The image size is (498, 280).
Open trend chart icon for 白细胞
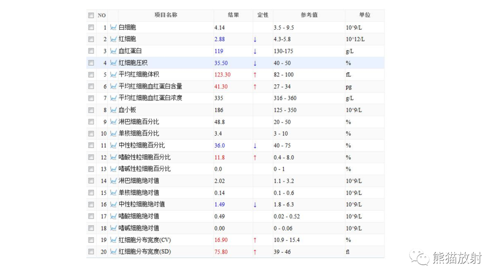(113, 27)
